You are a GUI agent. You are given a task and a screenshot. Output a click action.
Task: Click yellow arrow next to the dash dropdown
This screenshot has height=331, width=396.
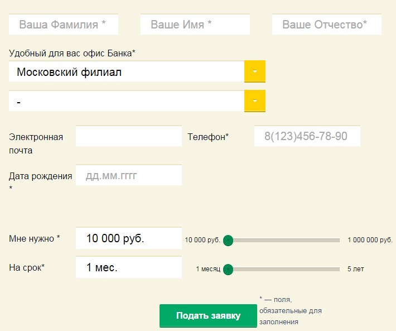click(255, 102)
